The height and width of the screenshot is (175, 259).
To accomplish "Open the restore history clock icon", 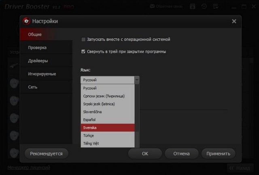I will [205, 6].
